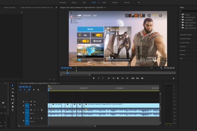The width and height of the screenshot is (197, 131).
Task: Open the Fit zoom level dropdown
Action: (79, 68)
